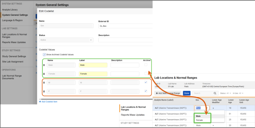Open the Status dropdown showing Active

click(66, 40)
